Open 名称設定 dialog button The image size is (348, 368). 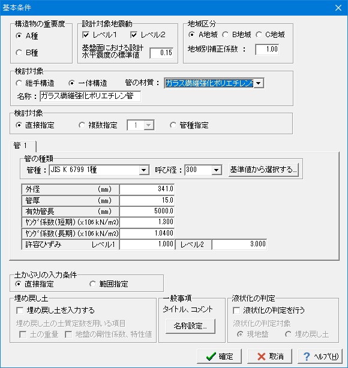tap(190, 326)
